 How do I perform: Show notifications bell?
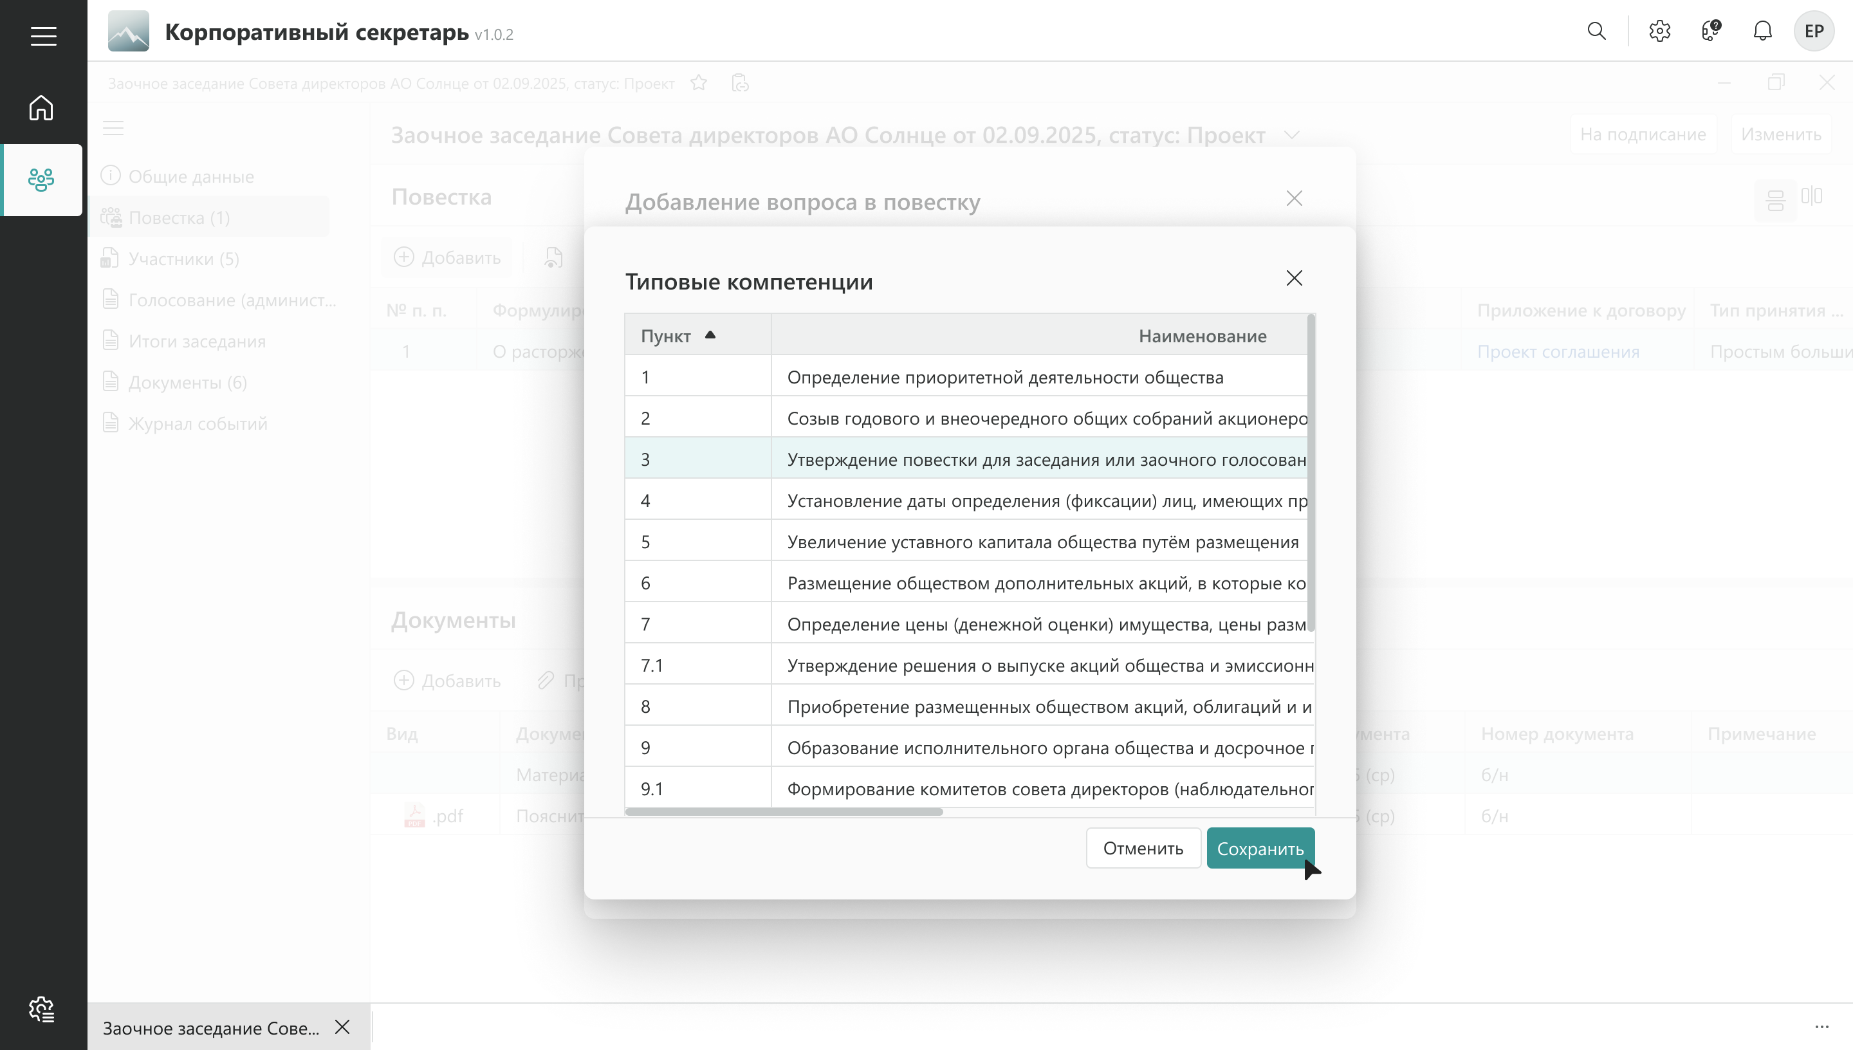coord(1762,31)
